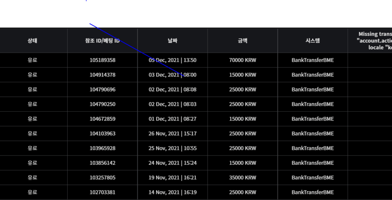Click BankTransferBME in row 104103963
Viewport: 392px width, 200px height.
[x=313, y=133]
